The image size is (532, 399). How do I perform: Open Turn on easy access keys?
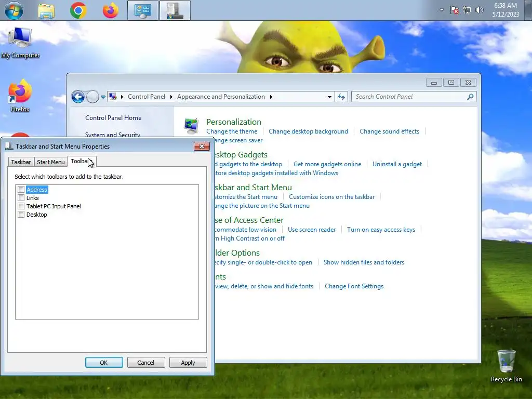coord(381,230)
